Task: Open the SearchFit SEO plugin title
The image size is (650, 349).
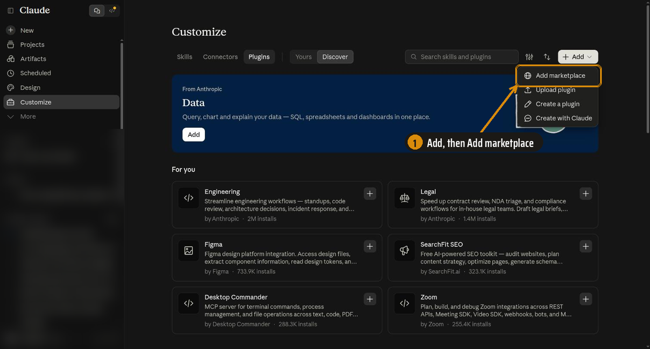Action: click(x=442, y=244)
